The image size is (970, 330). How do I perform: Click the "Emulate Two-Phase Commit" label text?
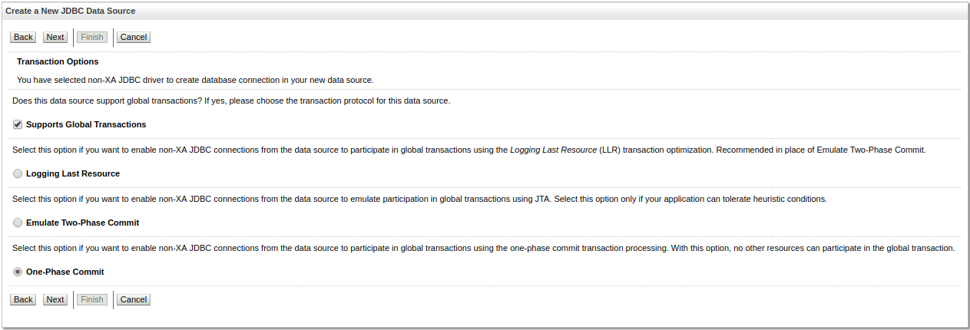click(82, 223)
